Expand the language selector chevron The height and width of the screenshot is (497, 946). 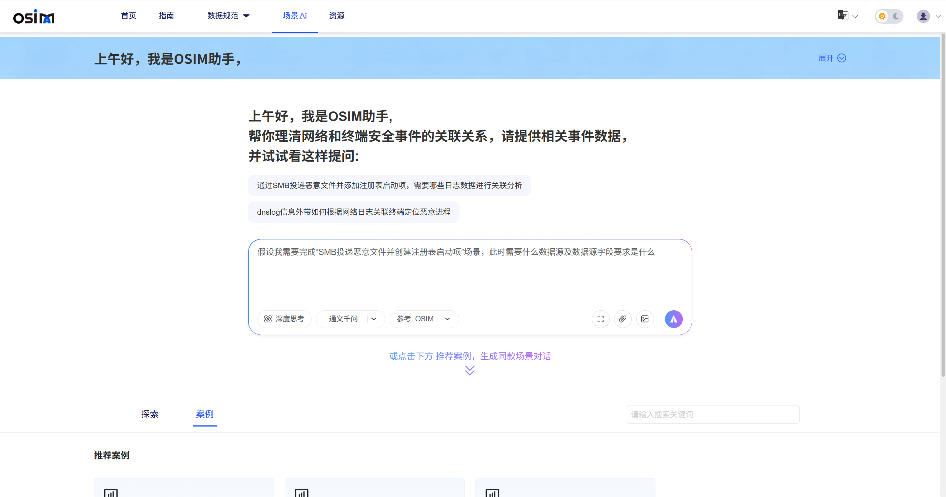coord(855,17)
